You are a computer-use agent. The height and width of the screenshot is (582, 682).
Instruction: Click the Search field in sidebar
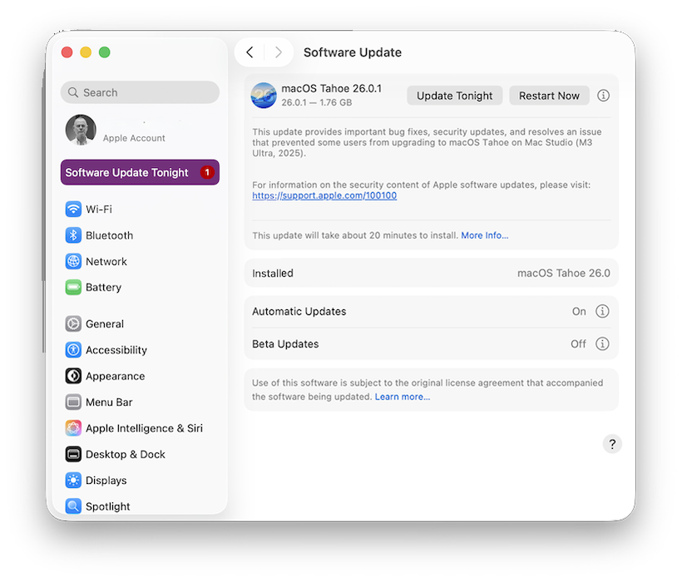pyautogui.click(x=140, y=93)
